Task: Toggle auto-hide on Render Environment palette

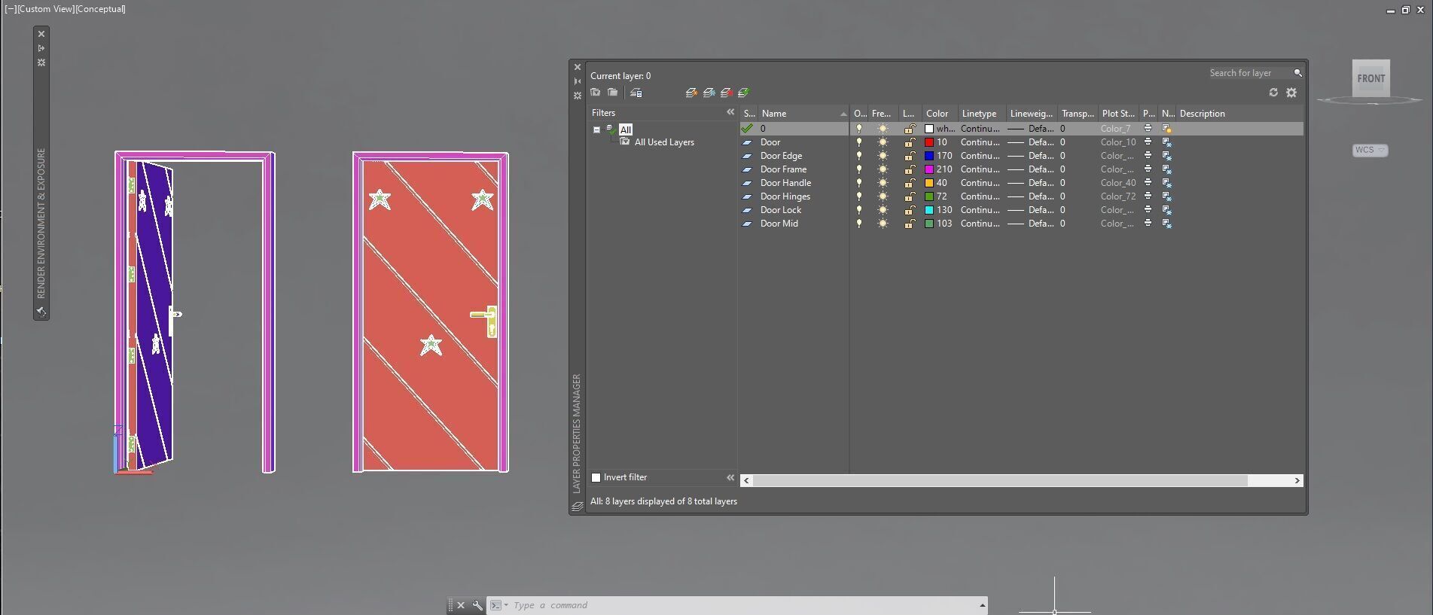Action: [x=41, y=48]
